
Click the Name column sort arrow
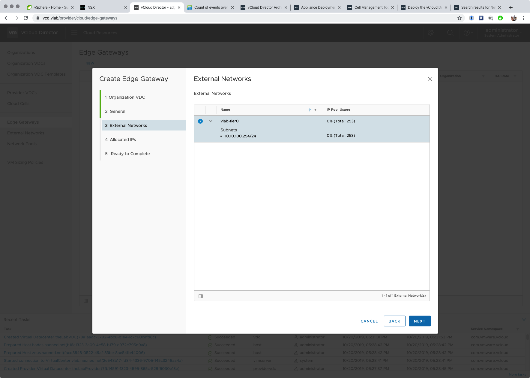pyautogui.click(x=310, y=110)
